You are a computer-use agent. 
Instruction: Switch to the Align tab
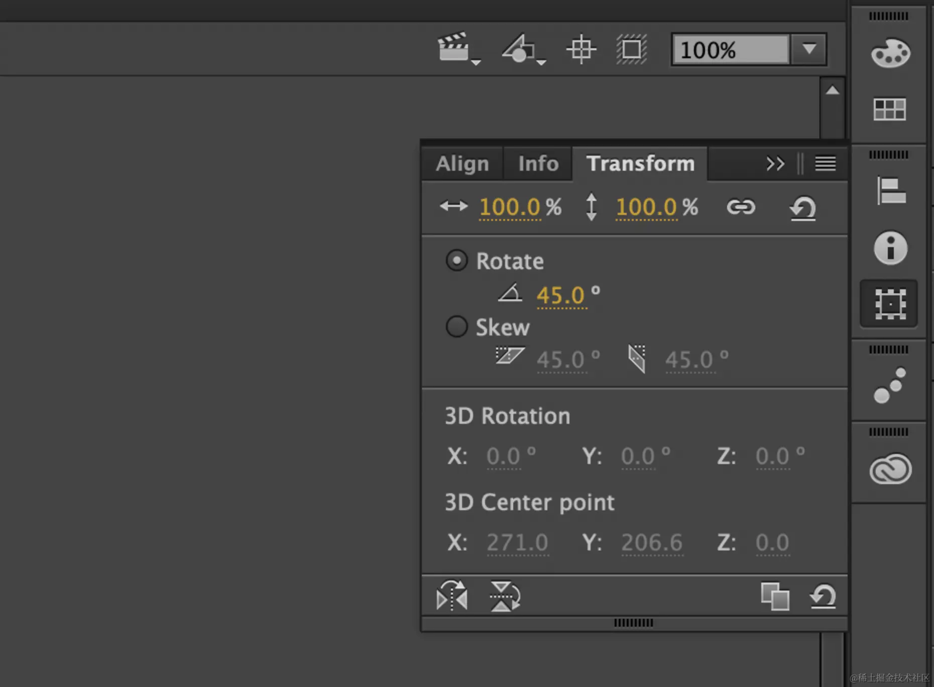pos(462,164)
